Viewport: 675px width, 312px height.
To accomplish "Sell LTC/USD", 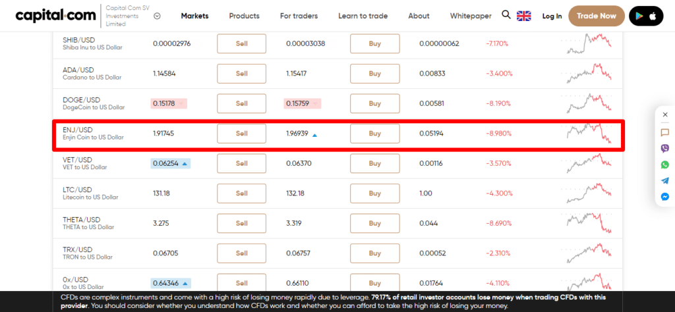I will tap(241, 194).
